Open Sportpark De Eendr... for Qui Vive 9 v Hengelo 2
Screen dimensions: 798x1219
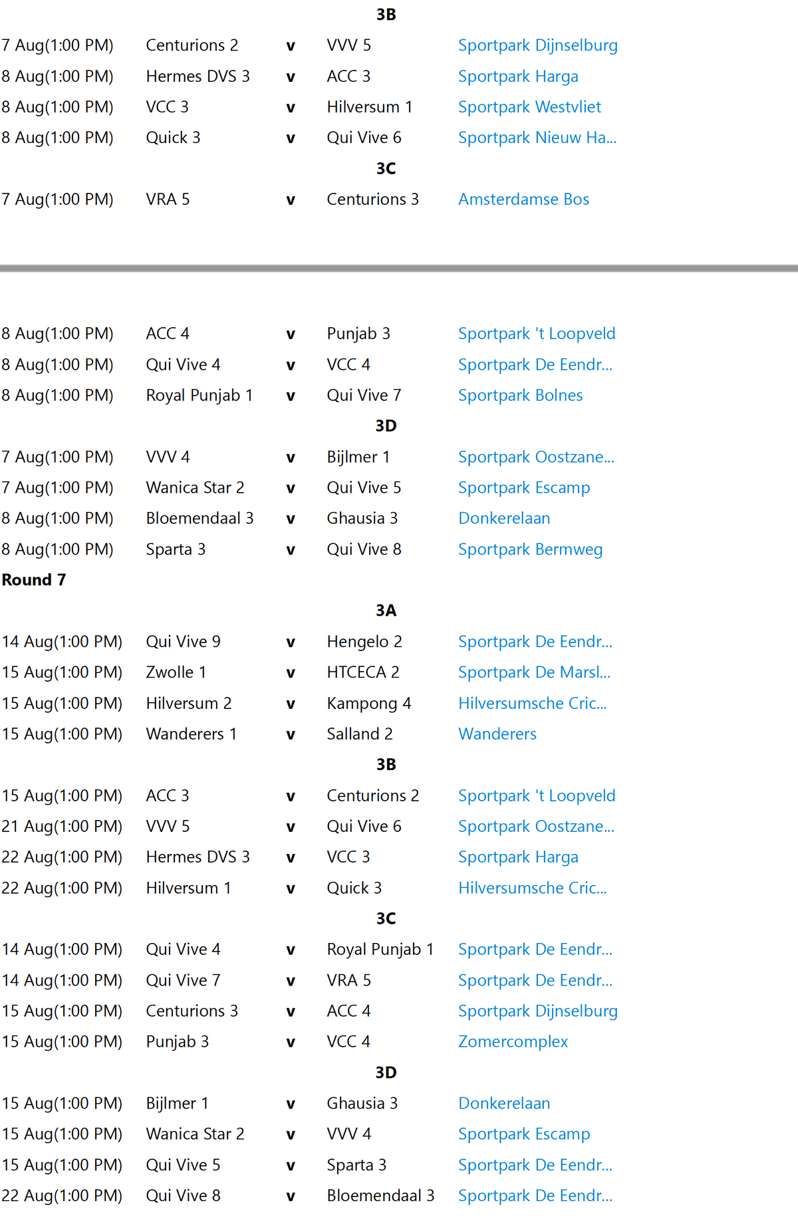(x=535, y=642)
